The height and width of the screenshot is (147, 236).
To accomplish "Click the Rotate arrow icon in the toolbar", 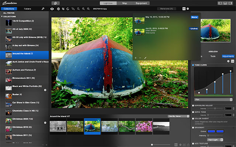I will pos(68,9).
